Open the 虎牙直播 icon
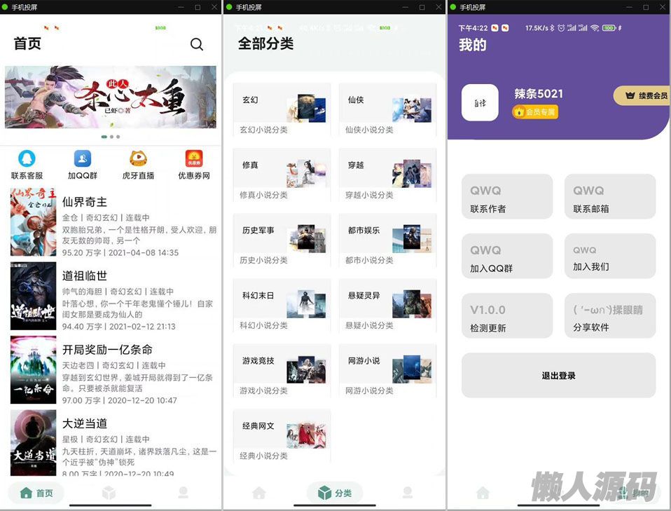671x511 pixels. click(x=138, y=159)
